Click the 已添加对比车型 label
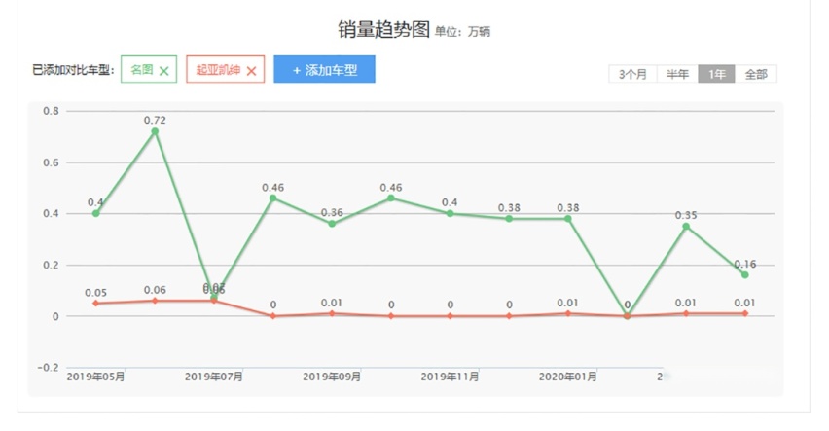The image size is (829, 431). [x=74, y=70]
